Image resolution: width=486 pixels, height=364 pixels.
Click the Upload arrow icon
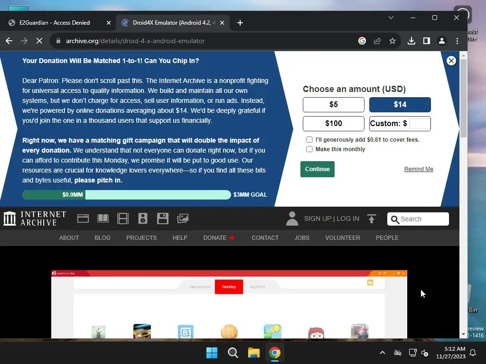371,219
